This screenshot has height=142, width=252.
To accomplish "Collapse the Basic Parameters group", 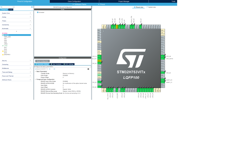I will tap(36, 72).
